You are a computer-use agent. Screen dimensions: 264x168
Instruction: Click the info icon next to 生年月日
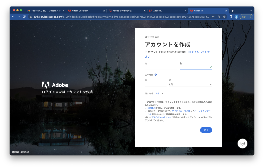click(x=155, y=75)
